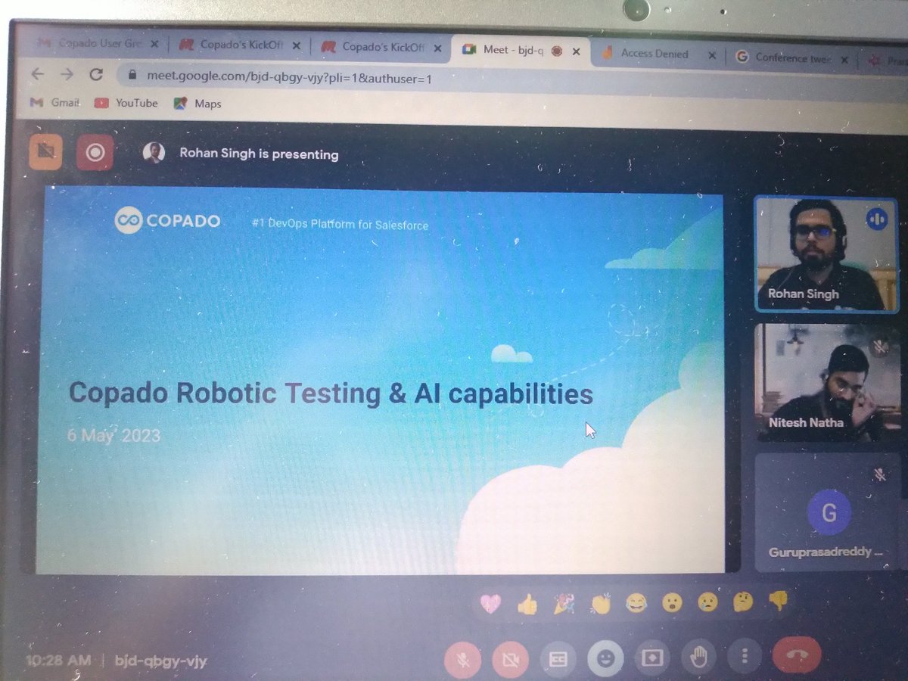Image resolution: width=908 pixels, height=681 pixels.
Task: Switch to the Copado User Group tab
Action: point(97,44)
